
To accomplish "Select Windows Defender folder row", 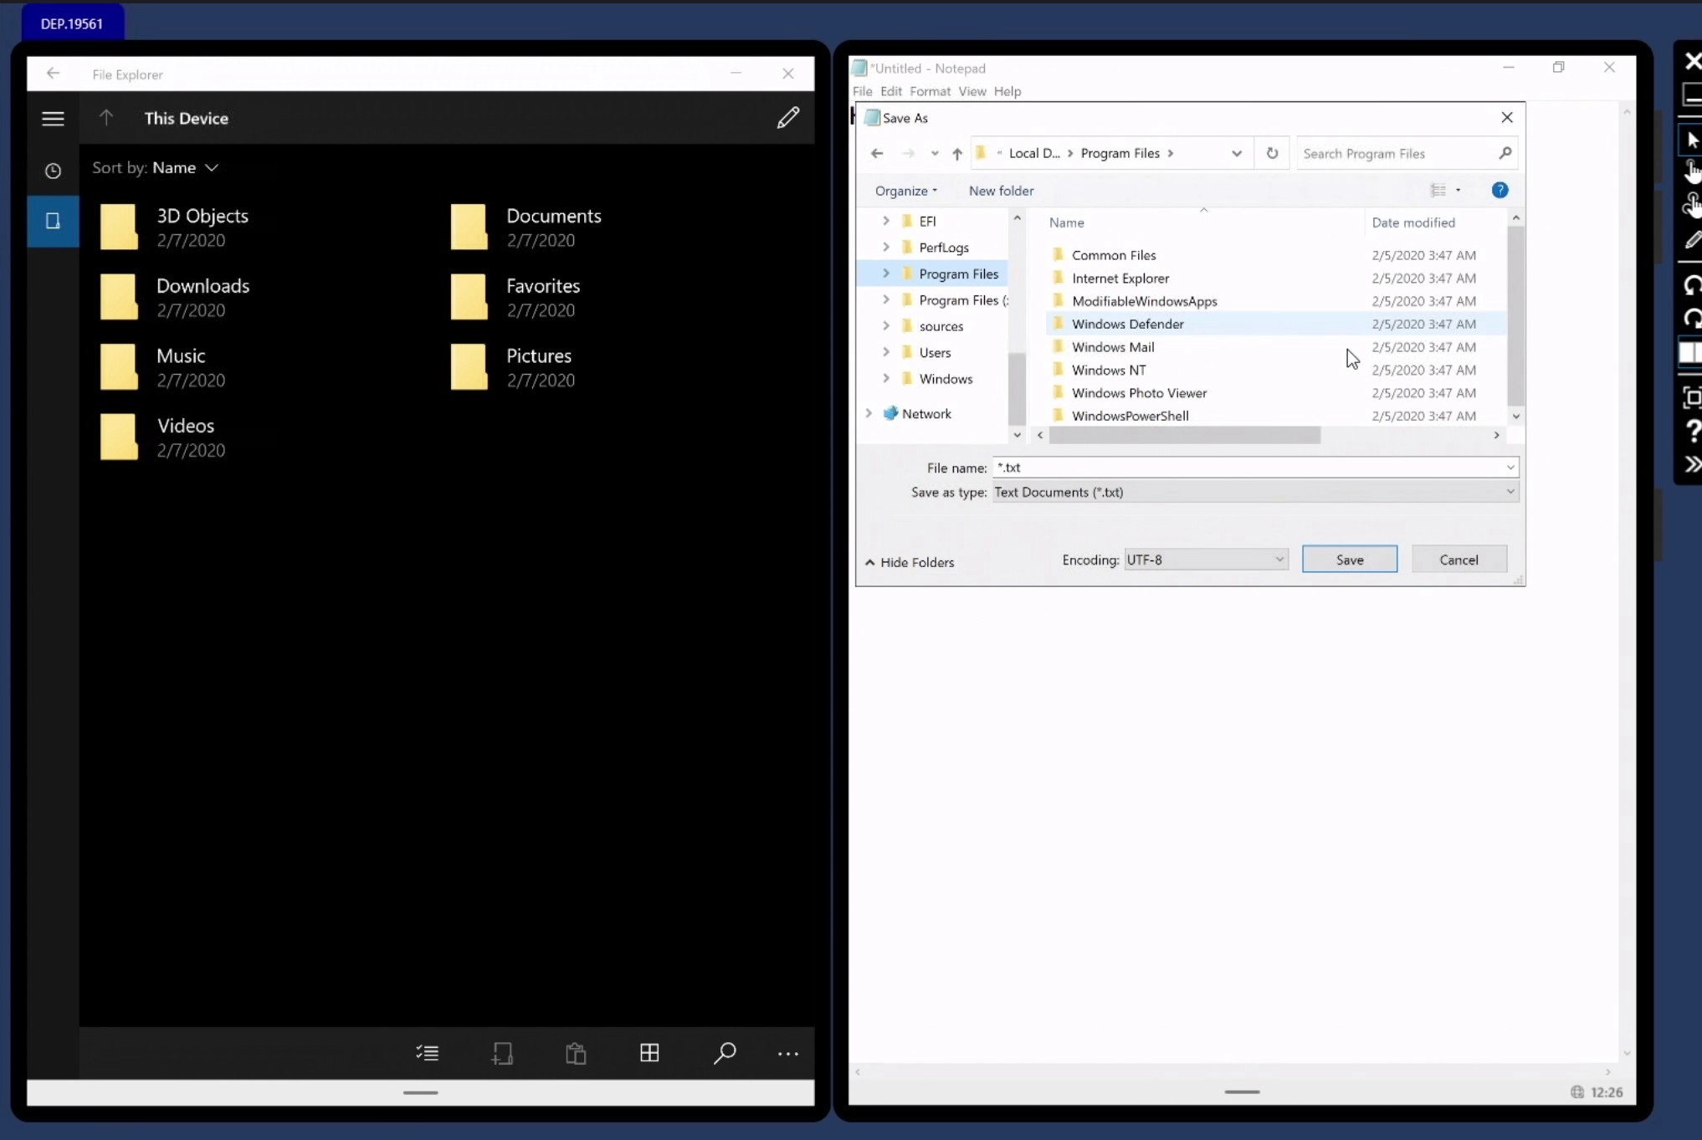I will click(x=1275, y=324).
